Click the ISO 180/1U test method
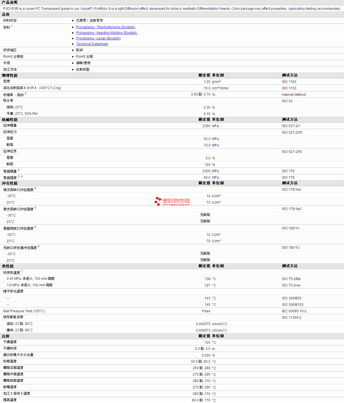The height and width of the screenshot is (403, 344). point(291,248)
